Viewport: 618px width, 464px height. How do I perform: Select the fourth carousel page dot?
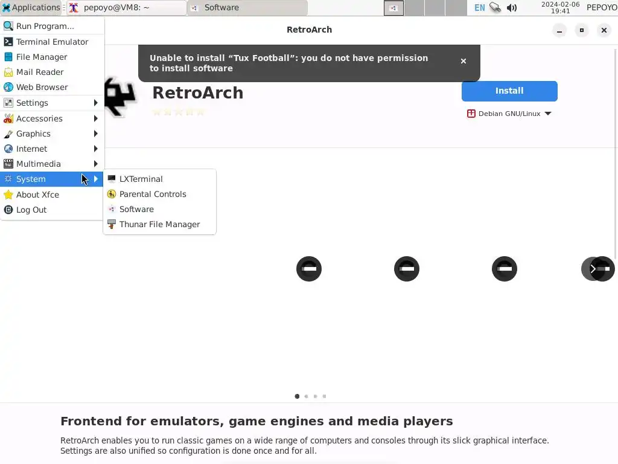coord(324,396)
